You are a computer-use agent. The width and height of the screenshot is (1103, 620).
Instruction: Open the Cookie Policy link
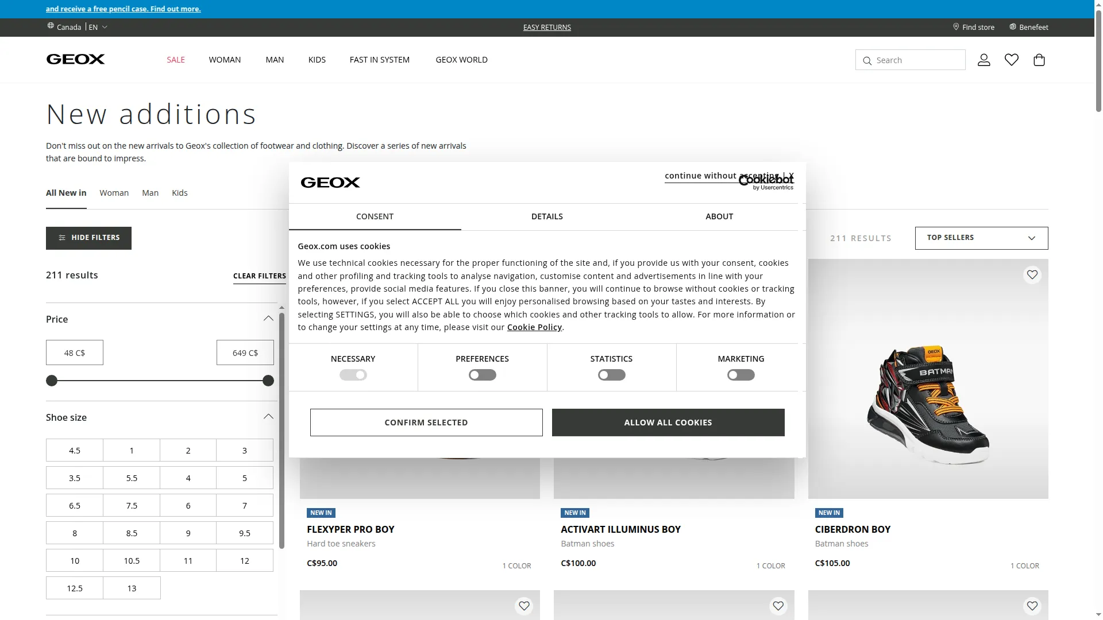click(x=534, y=327)
